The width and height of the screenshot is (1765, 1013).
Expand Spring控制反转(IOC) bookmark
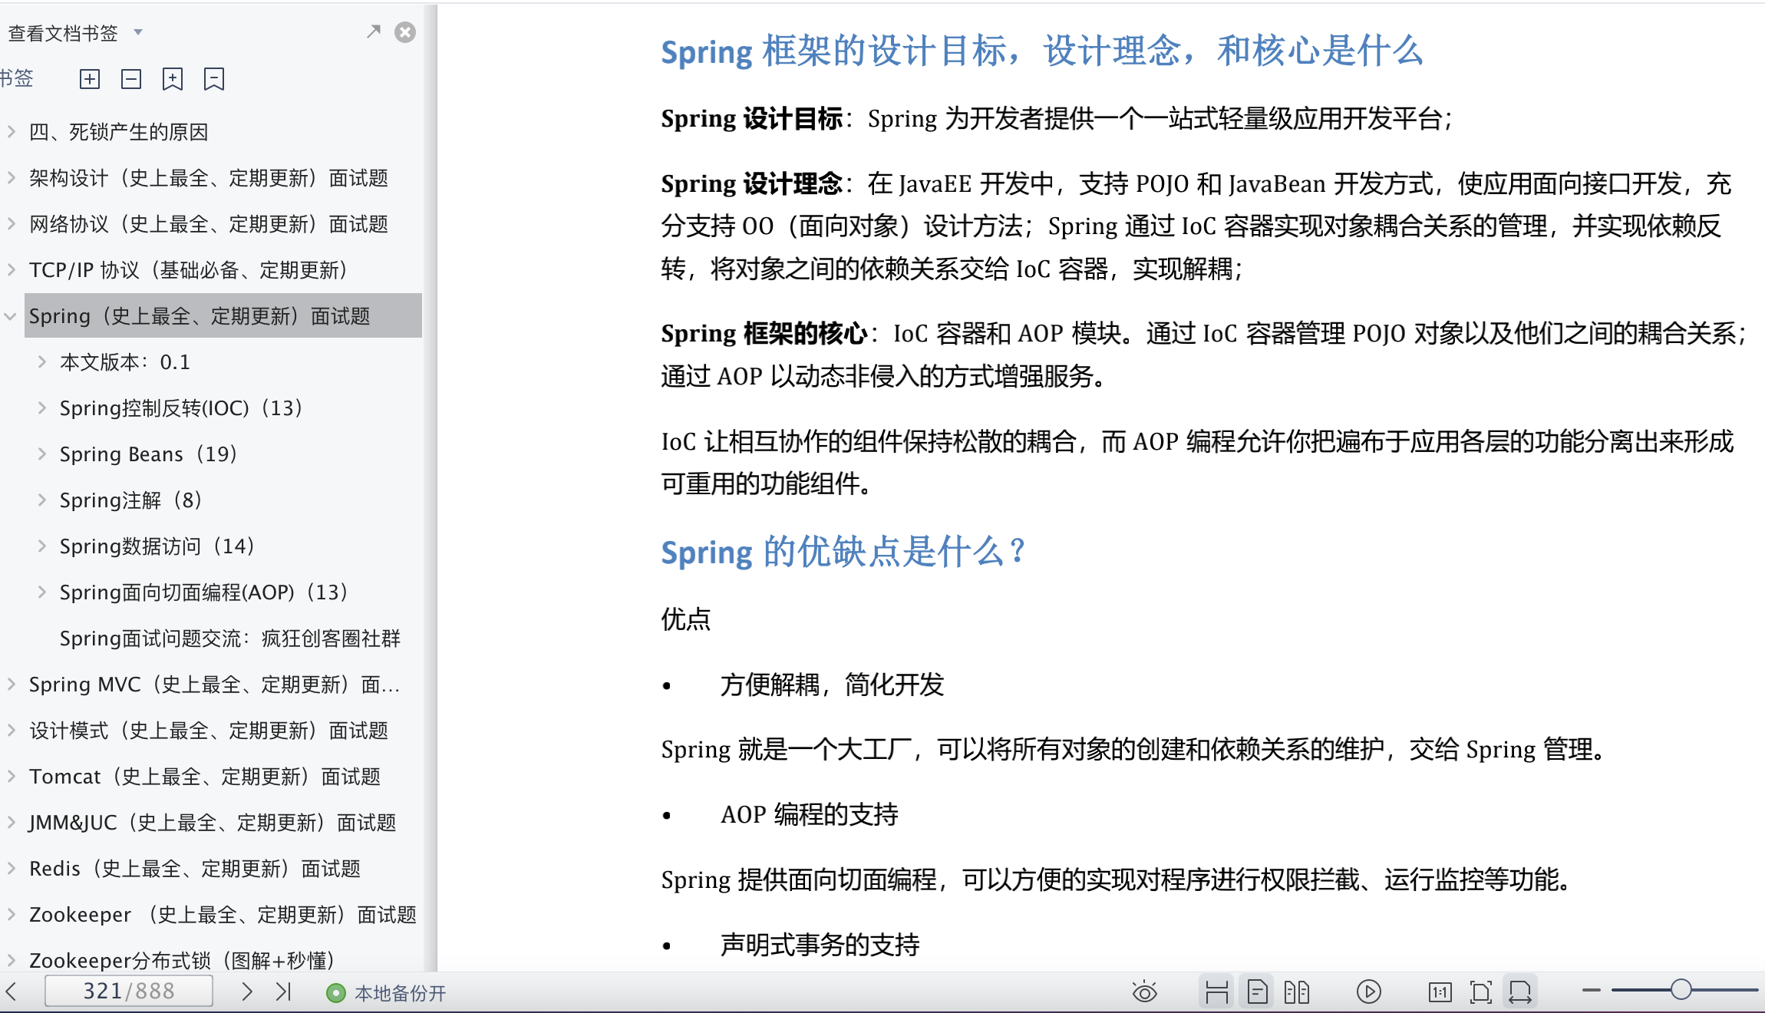[42, 408]
